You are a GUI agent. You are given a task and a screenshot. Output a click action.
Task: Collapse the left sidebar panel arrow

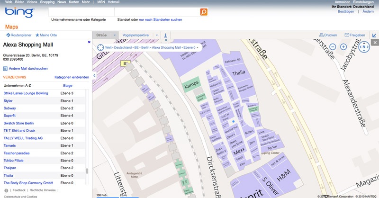94,75
